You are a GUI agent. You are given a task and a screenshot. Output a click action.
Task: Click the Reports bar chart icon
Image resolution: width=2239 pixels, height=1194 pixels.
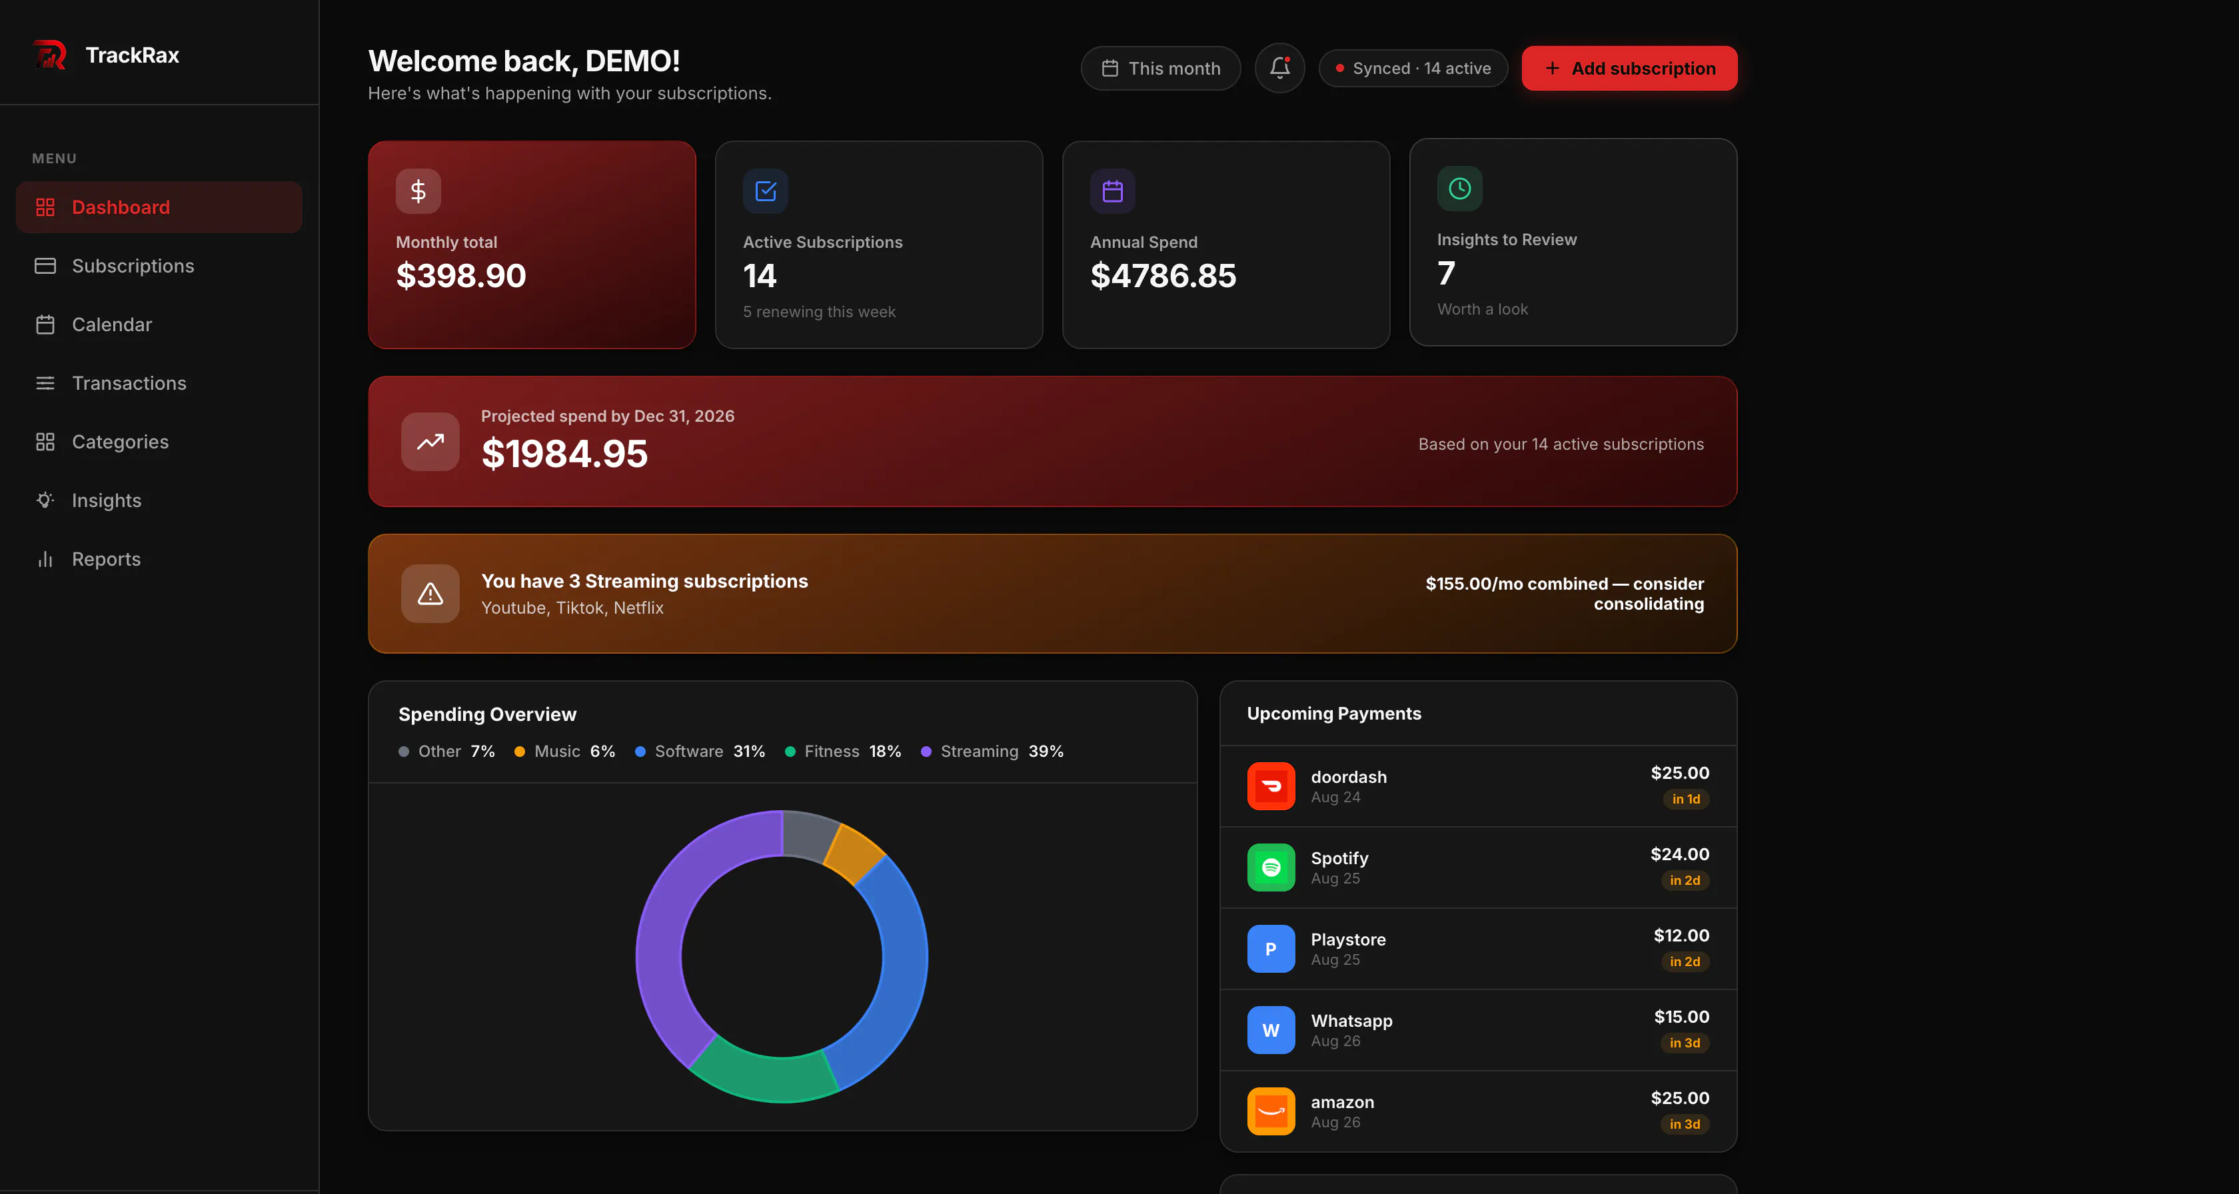pyautogui.click(x=45, y=559)
